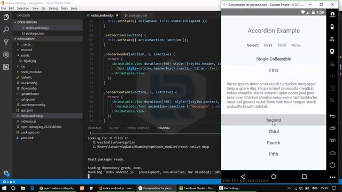Open yarn.lock in the explorer

(x=27, y=138)
